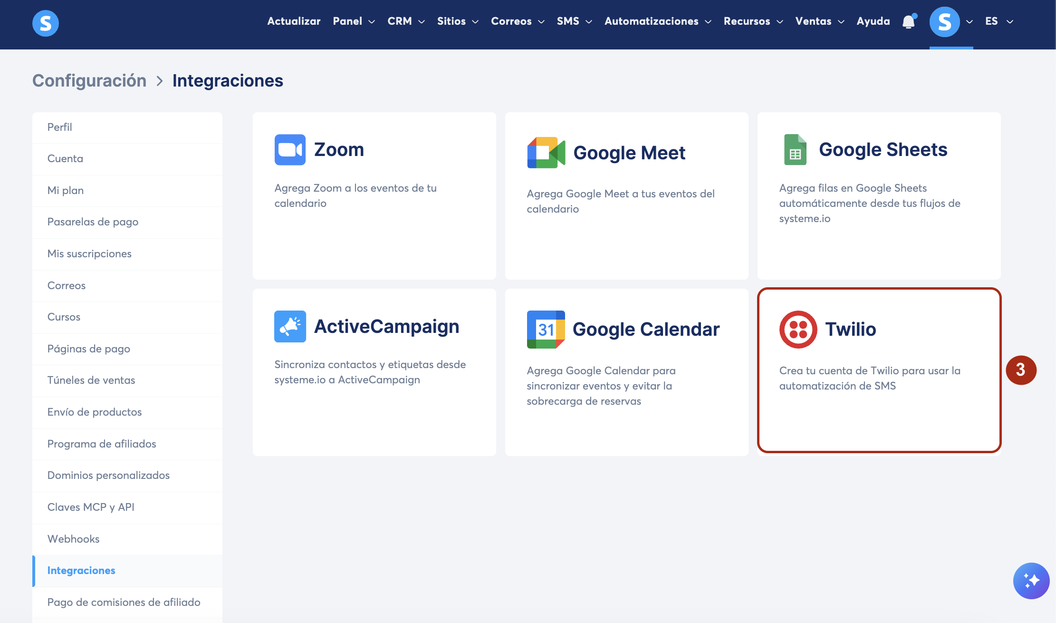Click the Google Calendar logo icon

[546, 330]
